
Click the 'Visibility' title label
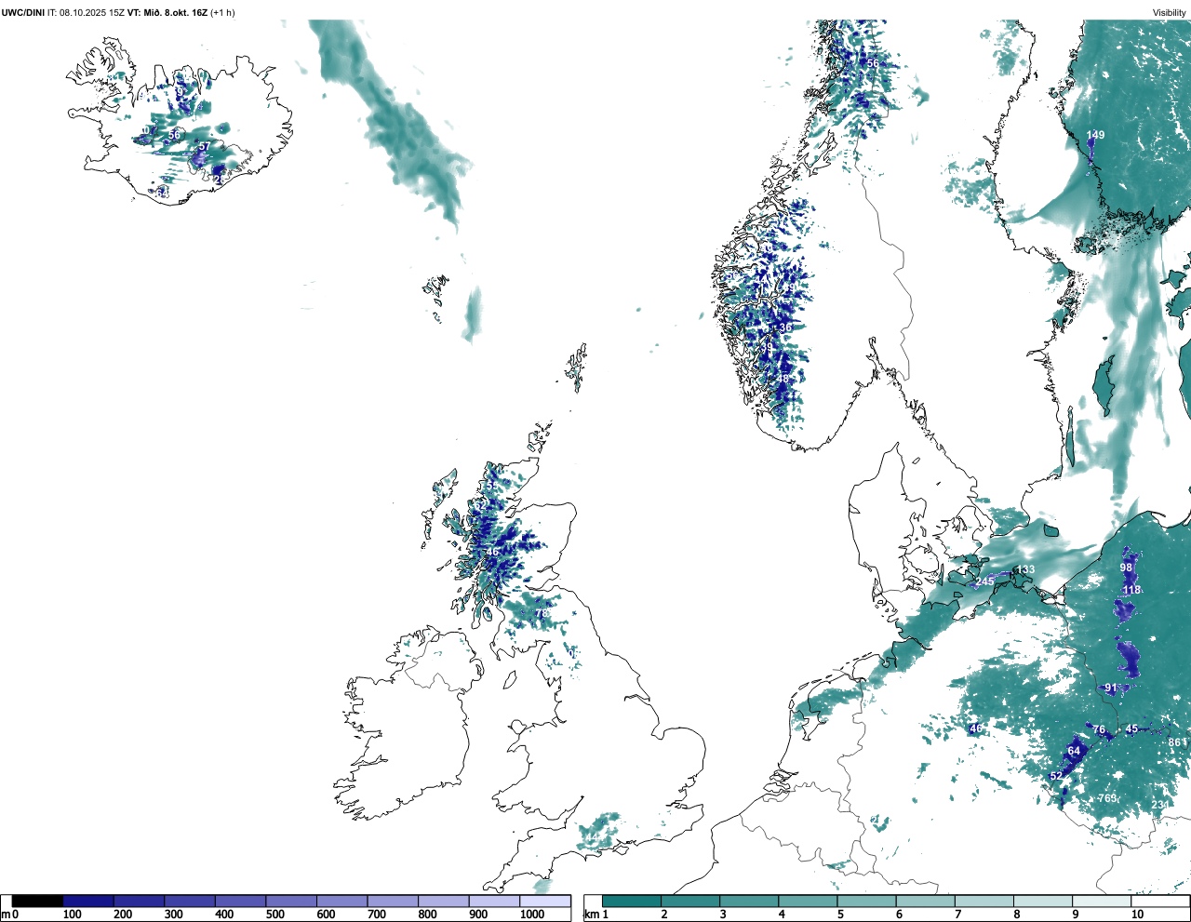coord(1169,12)
